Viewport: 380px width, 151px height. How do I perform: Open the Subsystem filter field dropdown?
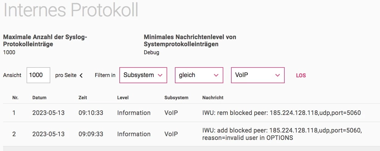143,75
